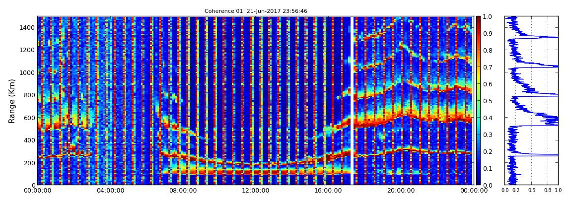Image resolution: width=571 pixels, height=202 pixels.
Task: Click the profile plot 1.0 axis tick label
Action: [x=558, y=191]
